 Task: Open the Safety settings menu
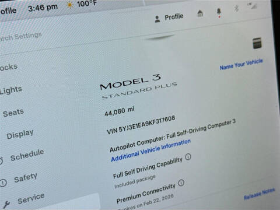click(x=26, y=177)
